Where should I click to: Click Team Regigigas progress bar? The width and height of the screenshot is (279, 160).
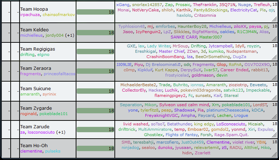click(x=95, y=52)
